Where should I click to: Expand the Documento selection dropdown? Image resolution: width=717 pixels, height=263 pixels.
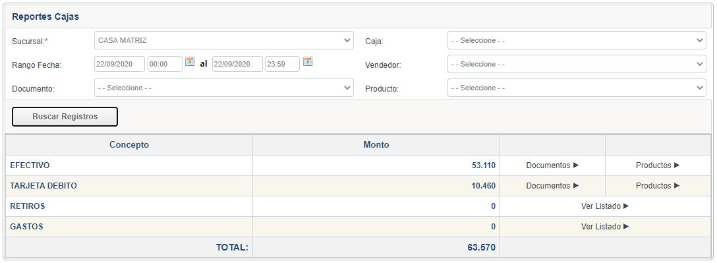pos(224,88)
